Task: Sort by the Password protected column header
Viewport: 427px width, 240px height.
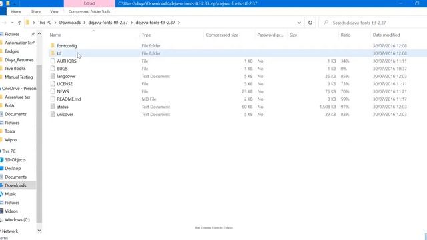Action: pos(270,35)
